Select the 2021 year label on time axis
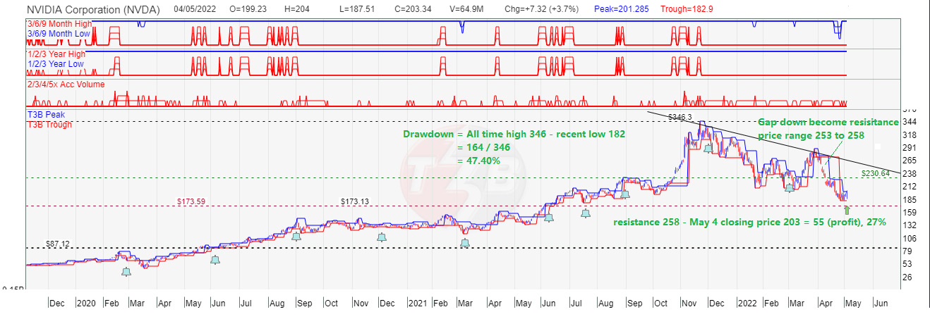The image size is (930, 319). click(418, 304)
